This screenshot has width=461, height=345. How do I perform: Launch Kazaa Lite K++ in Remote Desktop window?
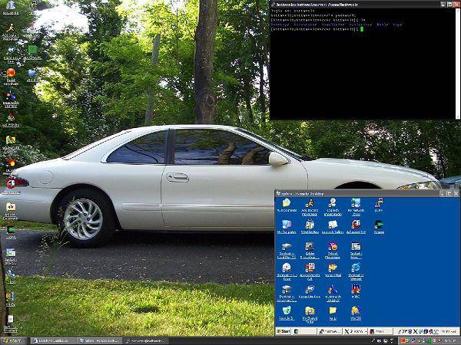tap(310, 289)
